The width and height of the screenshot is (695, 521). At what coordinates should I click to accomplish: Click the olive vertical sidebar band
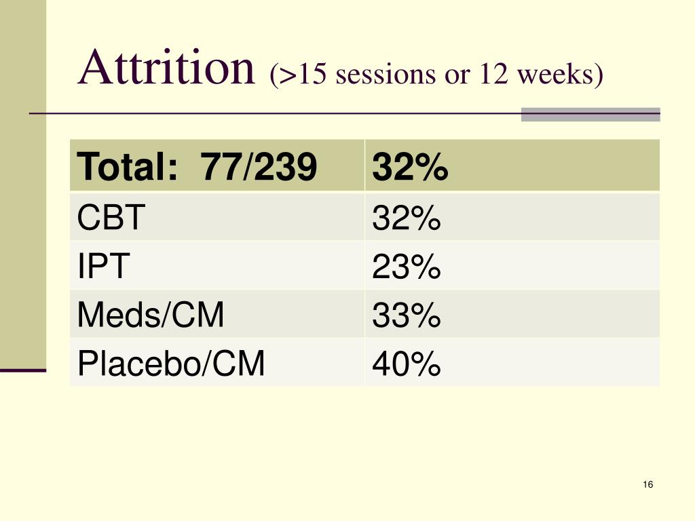pyautogui.click(x=23, y=184)
